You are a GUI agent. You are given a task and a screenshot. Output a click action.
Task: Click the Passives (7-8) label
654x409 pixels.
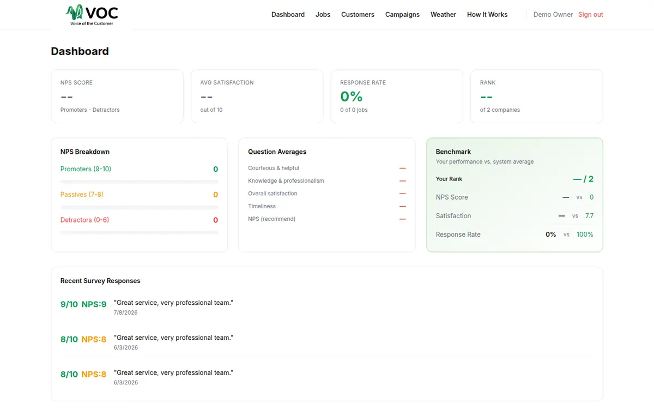[x=82, y=195]
